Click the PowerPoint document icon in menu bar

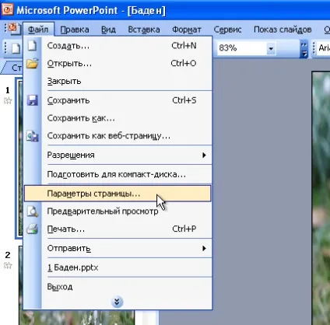14,29
